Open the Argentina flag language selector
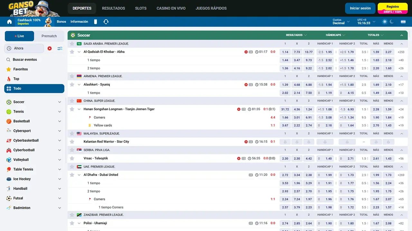Screen dimensions: 412x231 coord(403,22)
